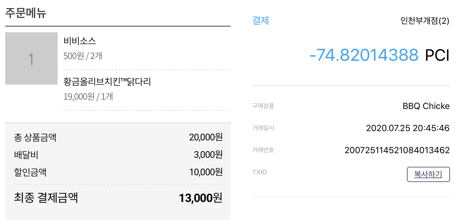Click the transaction number 200725114521084013462
This screenshot has width=468, height=220.
(397, 150)
